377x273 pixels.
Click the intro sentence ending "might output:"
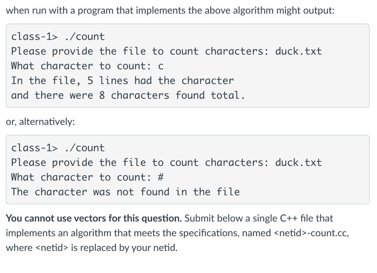click(x=170, y=11)
